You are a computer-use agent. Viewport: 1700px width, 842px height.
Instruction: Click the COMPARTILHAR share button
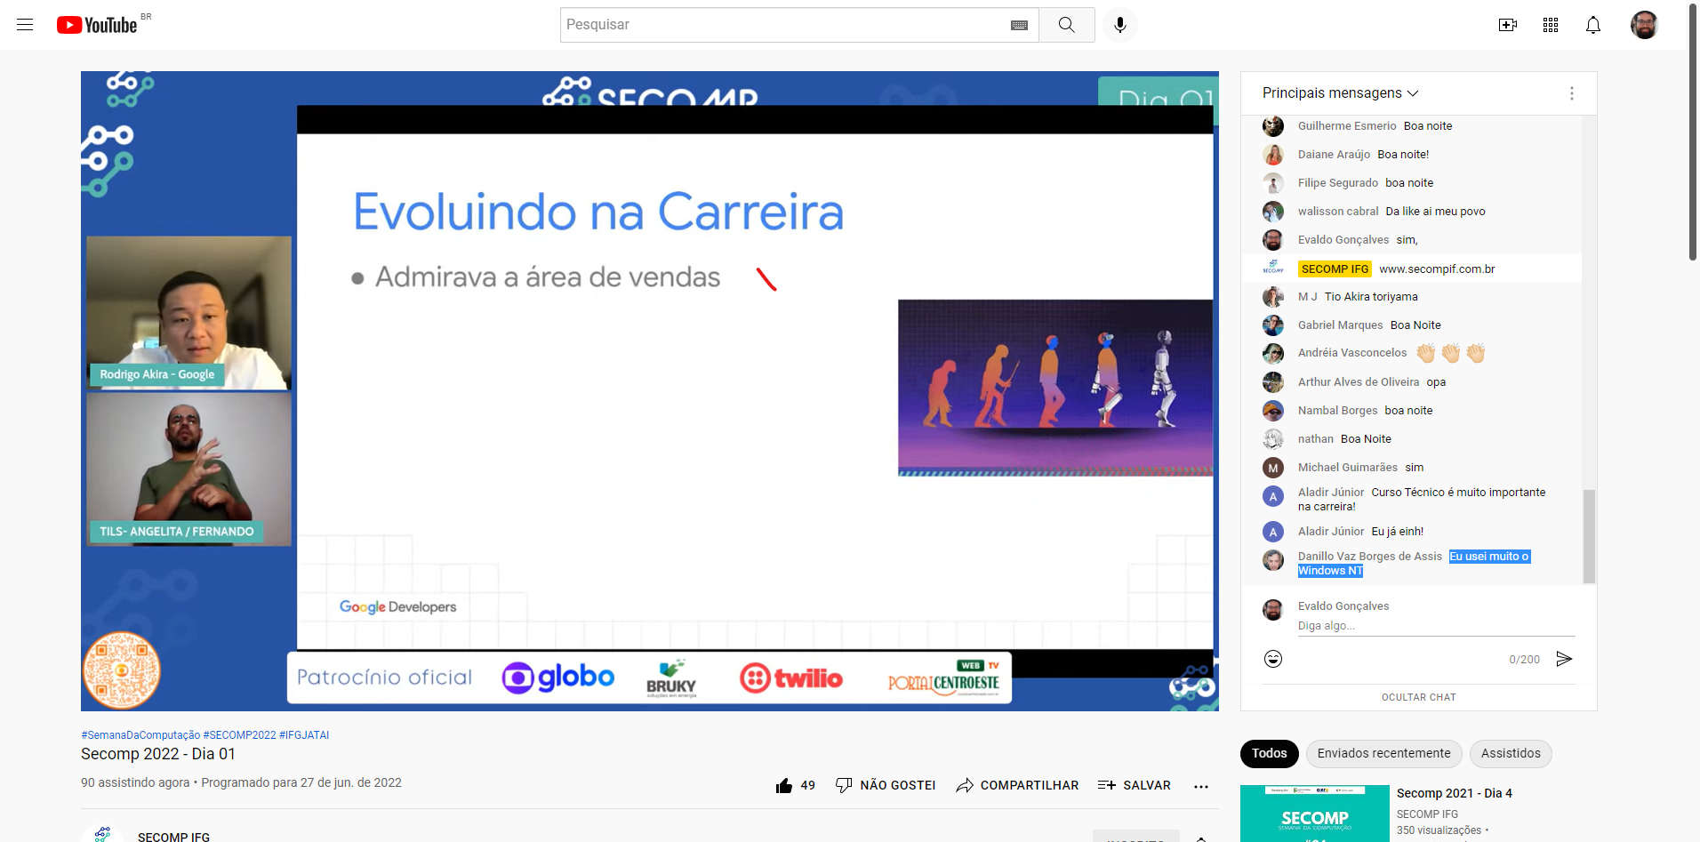(x=1017, y=785)
